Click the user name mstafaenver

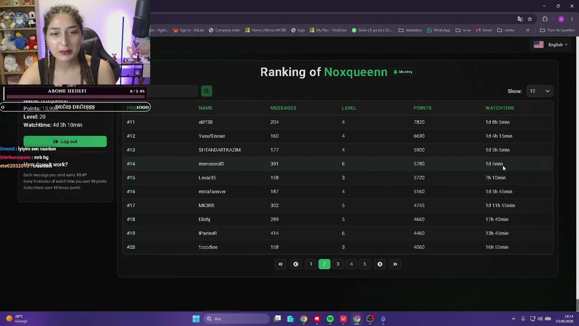point(212,192)
